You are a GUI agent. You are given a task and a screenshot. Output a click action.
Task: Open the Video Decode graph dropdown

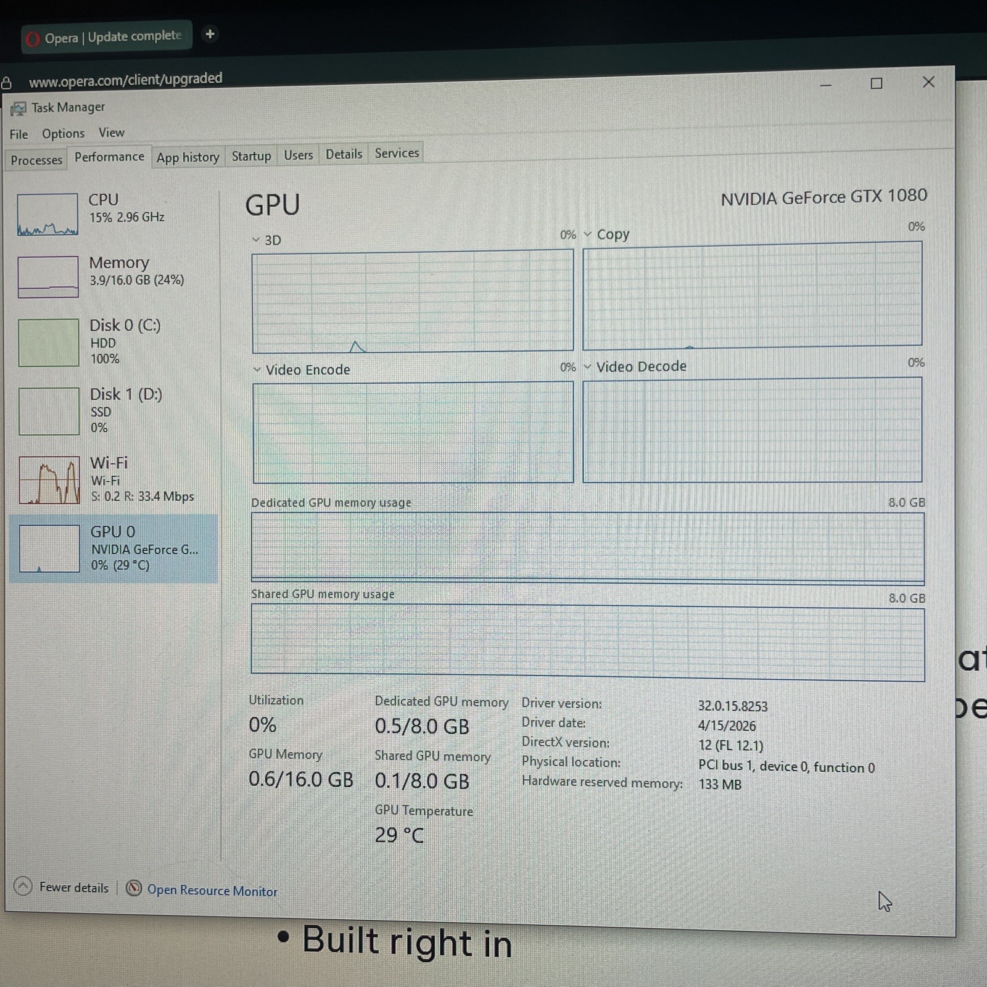coord(587,366)
